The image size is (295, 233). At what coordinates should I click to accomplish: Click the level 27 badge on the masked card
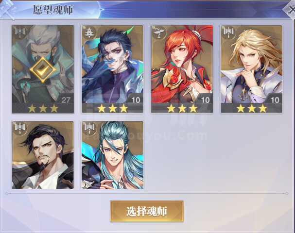pyautogui.click(x=66, y=100)
